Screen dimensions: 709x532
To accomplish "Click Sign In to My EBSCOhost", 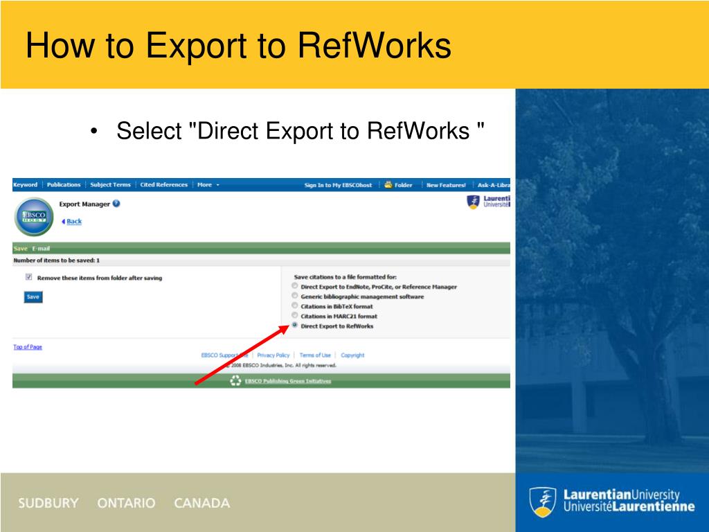I will [338, 185].
